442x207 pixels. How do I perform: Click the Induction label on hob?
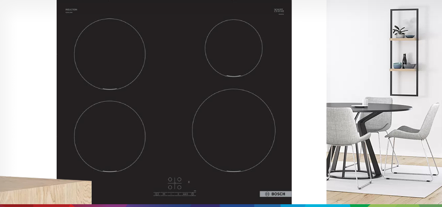(71, 10)
